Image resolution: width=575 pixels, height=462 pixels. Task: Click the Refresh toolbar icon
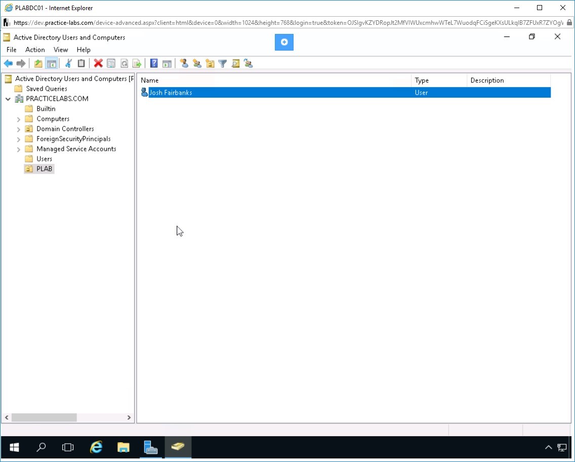(125, 63)
